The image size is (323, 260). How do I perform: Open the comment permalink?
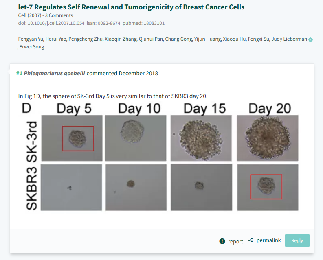pyautogui.click(x=268, y=240)
